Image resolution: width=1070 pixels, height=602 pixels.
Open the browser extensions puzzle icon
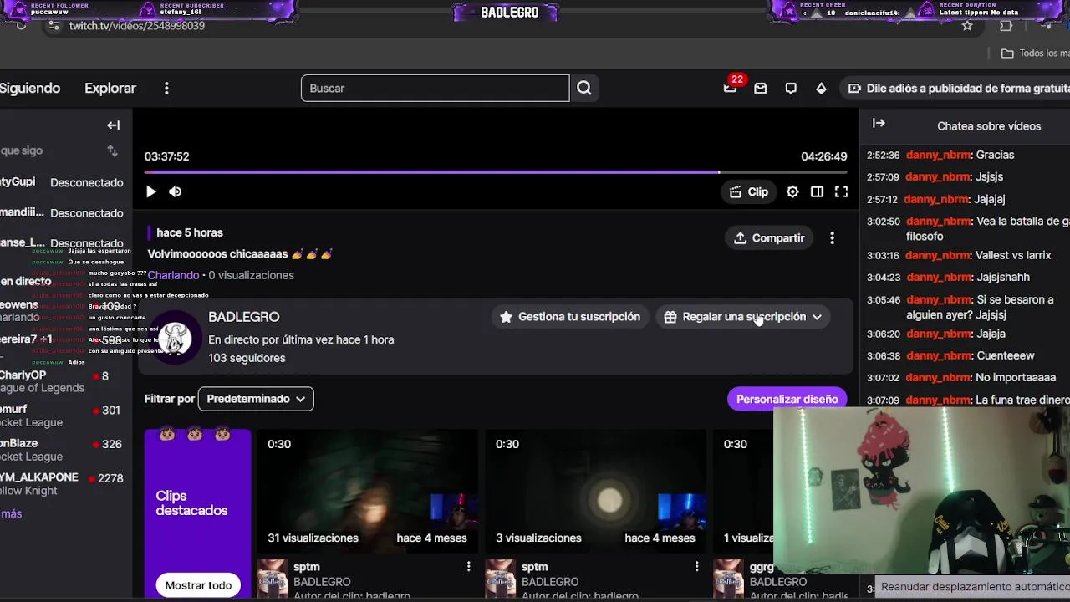pyautogui.click(x=1006, y=26)
